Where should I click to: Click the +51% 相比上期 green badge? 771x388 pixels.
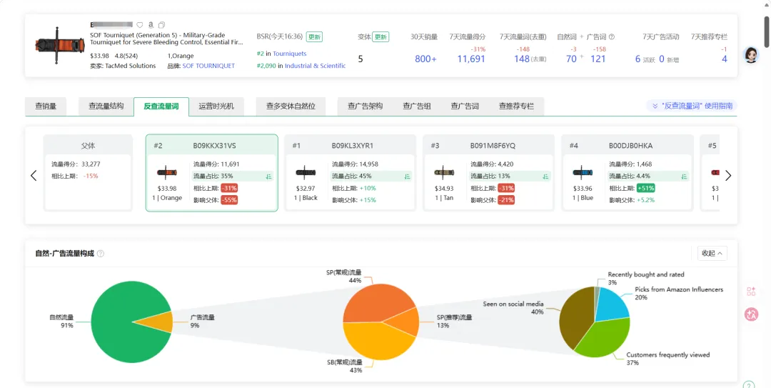(645, 188)
